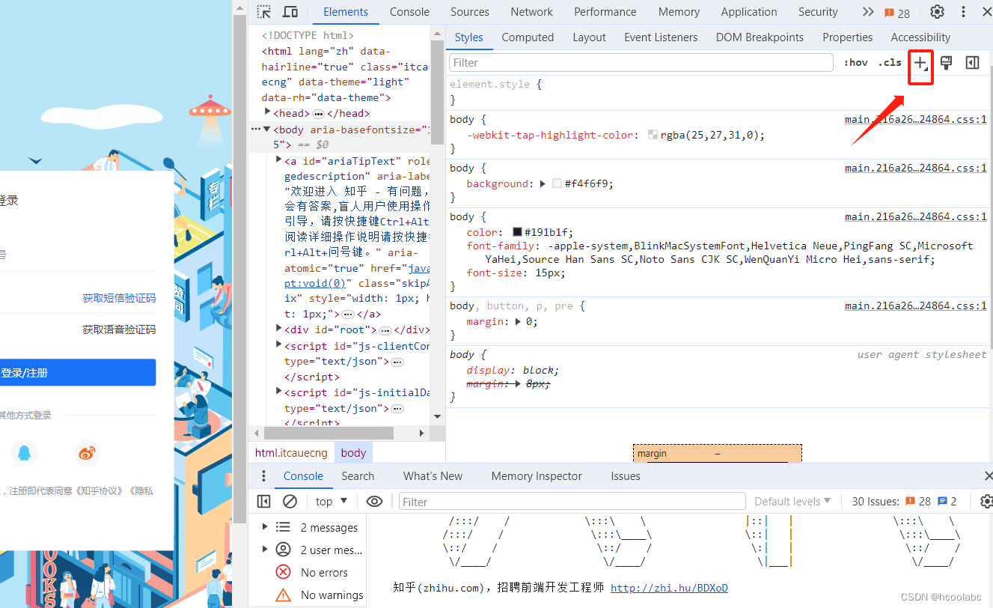
Task: Focus the console Filter input
Action: (572, 502)
